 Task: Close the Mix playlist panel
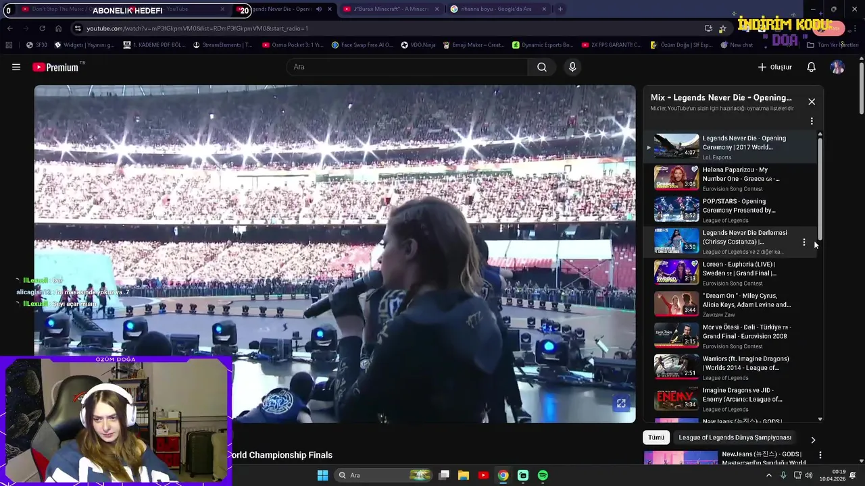812,102
